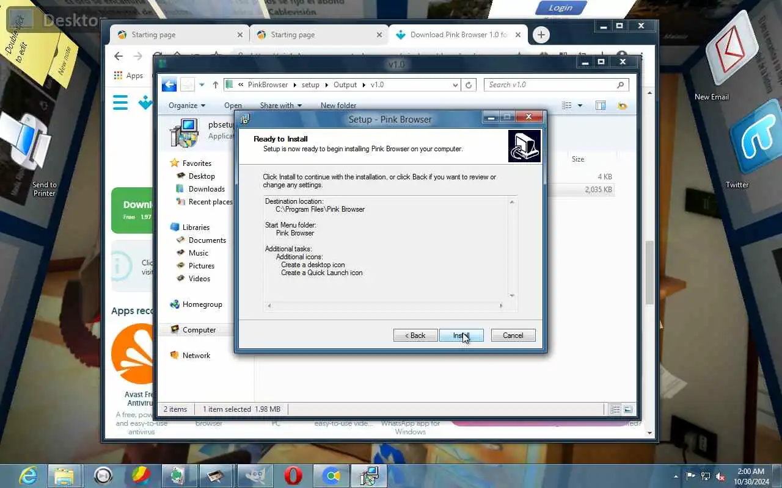This screenshot has height=488, width=782.
Task: Open Internet Explorer from the taskbar
Action: 28,476
